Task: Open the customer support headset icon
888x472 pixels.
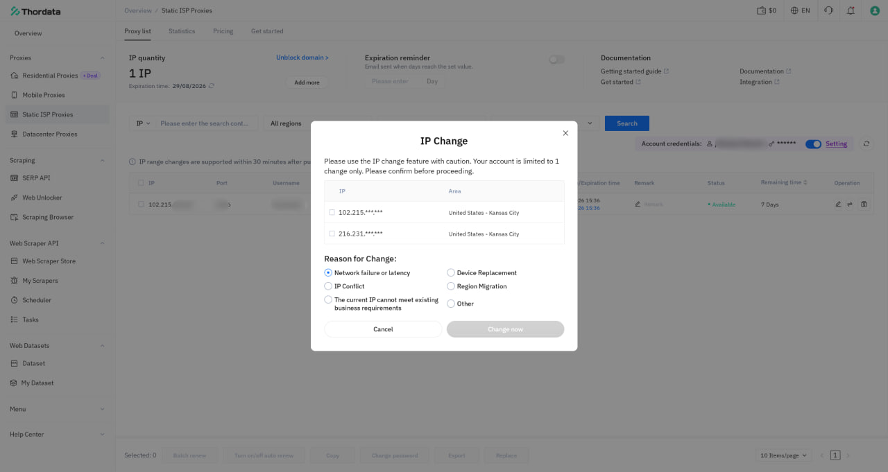Action: (828, 10)
